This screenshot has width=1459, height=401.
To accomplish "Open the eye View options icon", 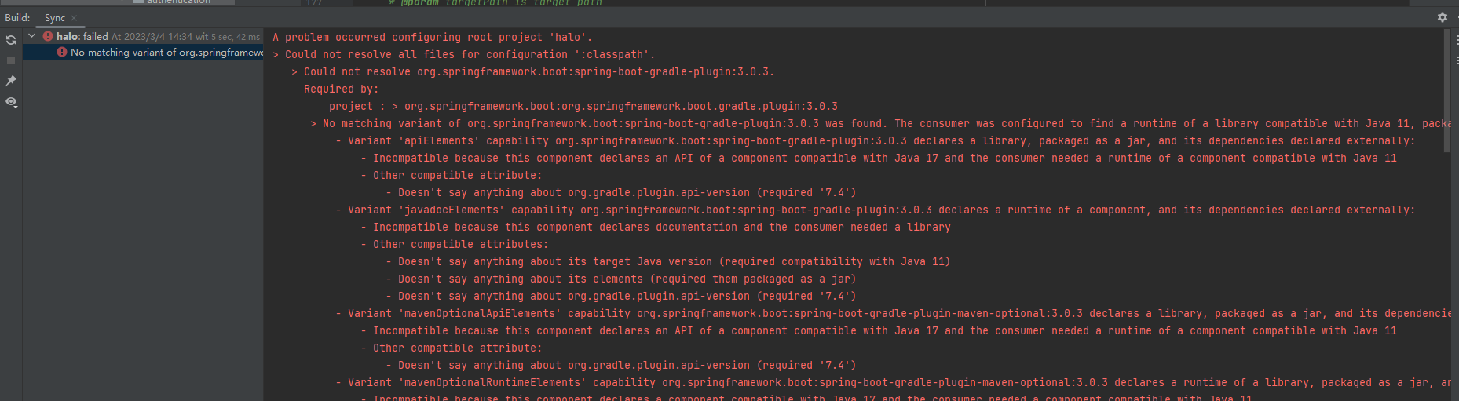I will tap(11, 102).
